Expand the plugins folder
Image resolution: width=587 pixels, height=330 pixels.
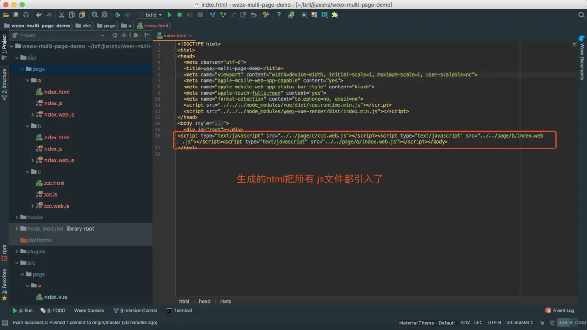click(17, 252)
